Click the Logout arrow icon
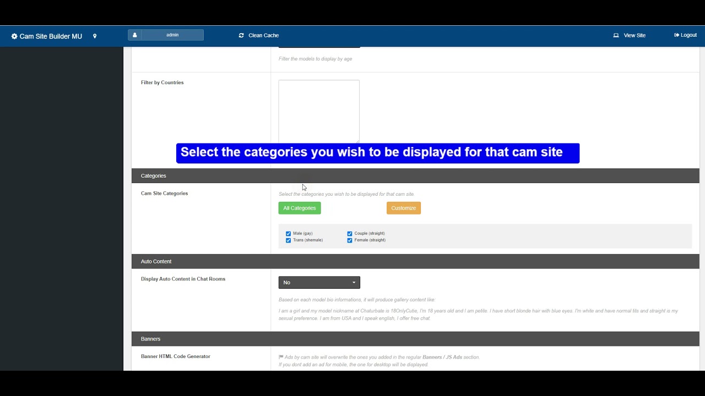The image size is (705, 396). [x=677, y=35]
